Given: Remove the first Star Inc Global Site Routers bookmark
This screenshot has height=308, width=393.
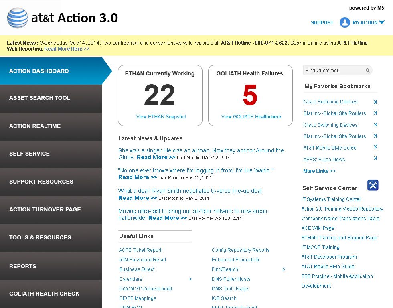Looking at the screenshot, I should [375, 113].
